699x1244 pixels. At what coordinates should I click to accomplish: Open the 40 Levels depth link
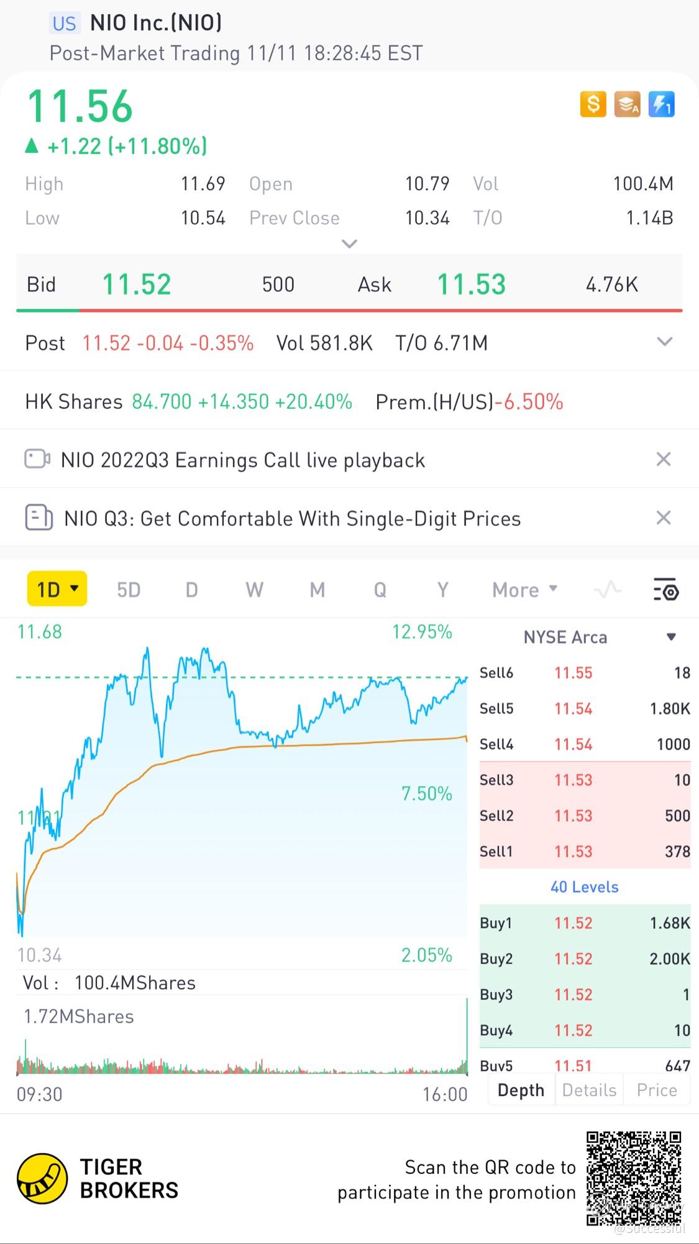[x=585, y=887]
